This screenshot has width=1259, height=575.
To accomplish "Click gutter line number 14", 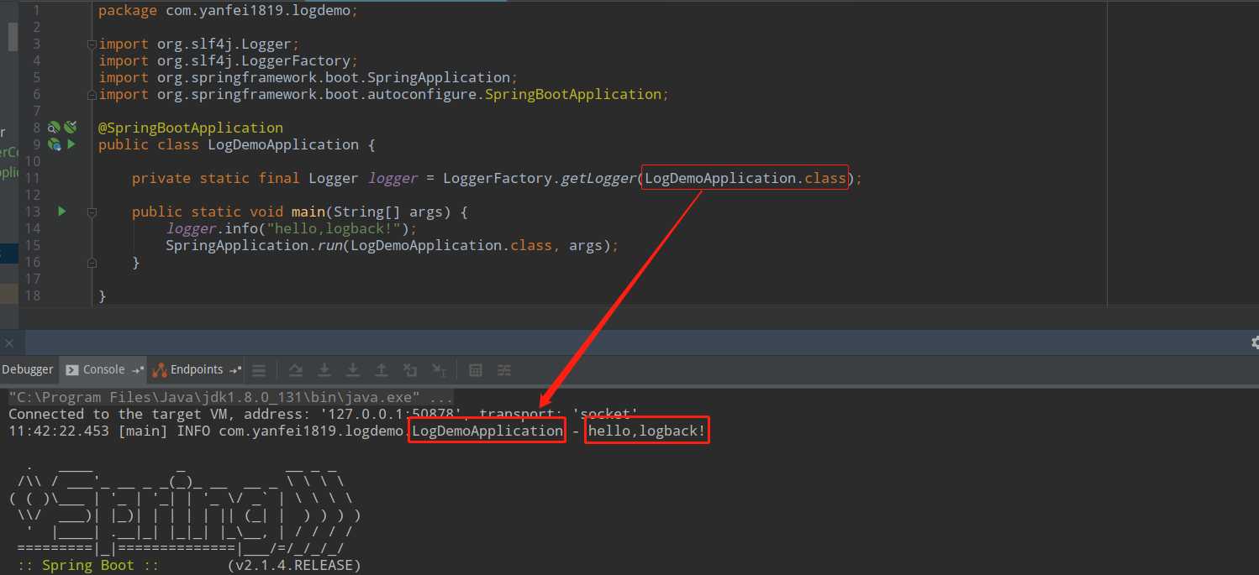I will (x=33, y=228).
